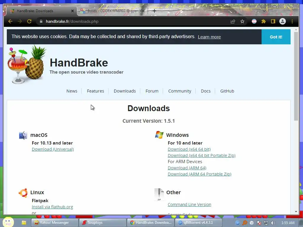This screenshot has height=227, width=303.
Task: Switch to Yahoo! Messenger in the taskbar
Action: [x=55, y=223]
